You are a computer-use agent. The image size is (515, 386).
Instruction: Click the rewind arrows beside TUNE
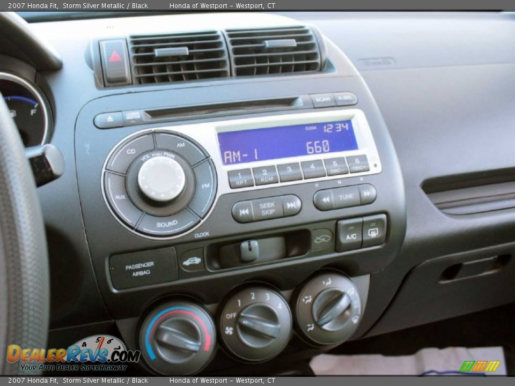(326, 198)
